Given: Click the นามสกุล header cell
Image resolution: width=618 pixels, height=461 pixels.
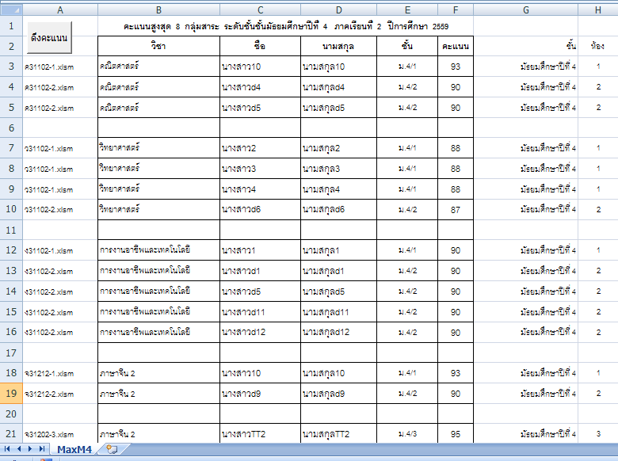Looking at the screenshot, I should click(340, 47).
